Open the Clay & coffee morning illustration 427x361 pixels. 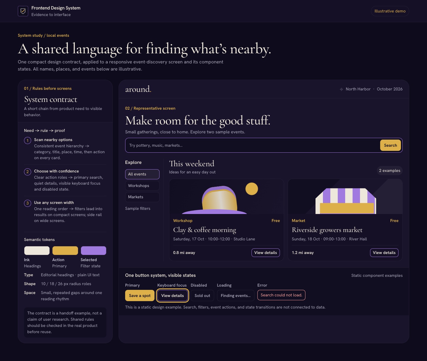point(227,197)
